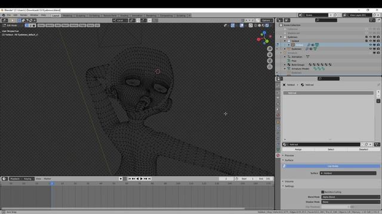Screen dimensions: 382x214
Task: Click the material Select button
Action: tap(331, 149)
